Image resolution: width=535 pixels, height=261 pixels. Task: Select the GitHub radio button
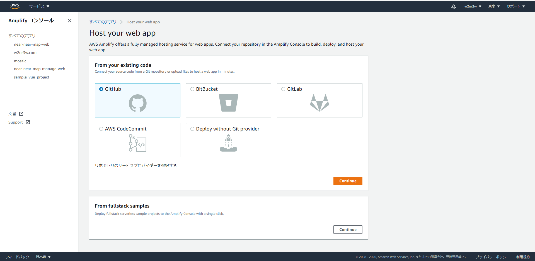tap(101, 89)
